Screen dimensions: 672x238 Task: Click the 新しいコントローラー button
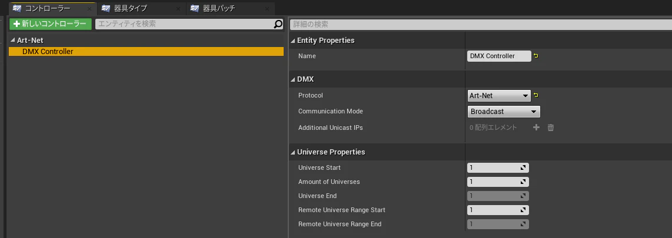[51, 24]
